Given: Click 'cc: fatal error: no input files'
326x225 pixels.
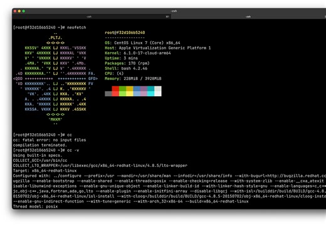Looking at the screenshot, I should pyautogui.click(x=50, y=140).
